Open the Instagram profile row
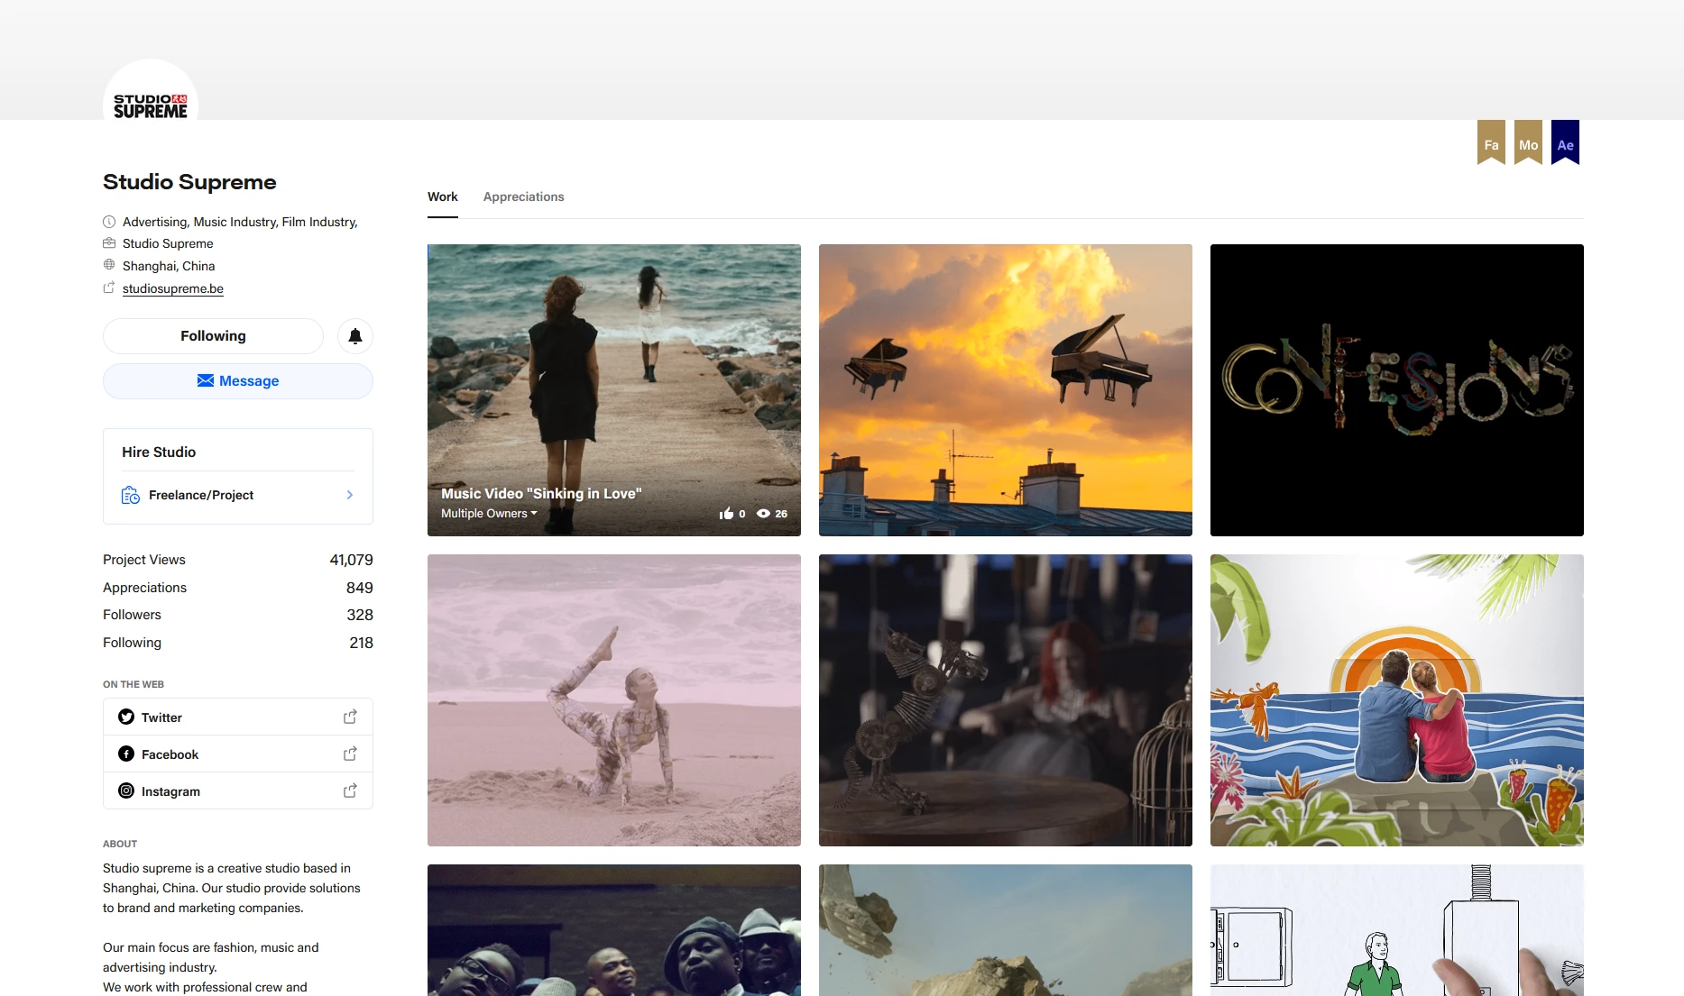Screen dimensions: 1684x996 coord(238,790)
